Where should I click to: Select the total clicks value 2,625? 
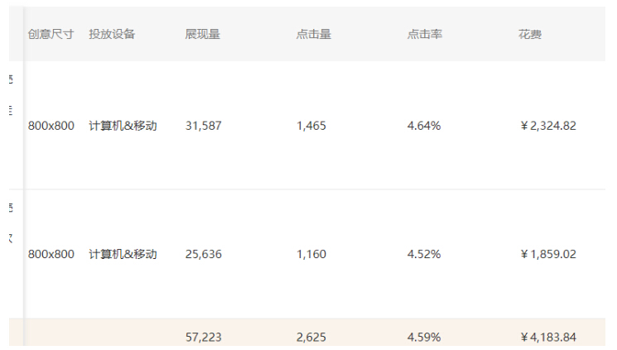tap(311, 337)
